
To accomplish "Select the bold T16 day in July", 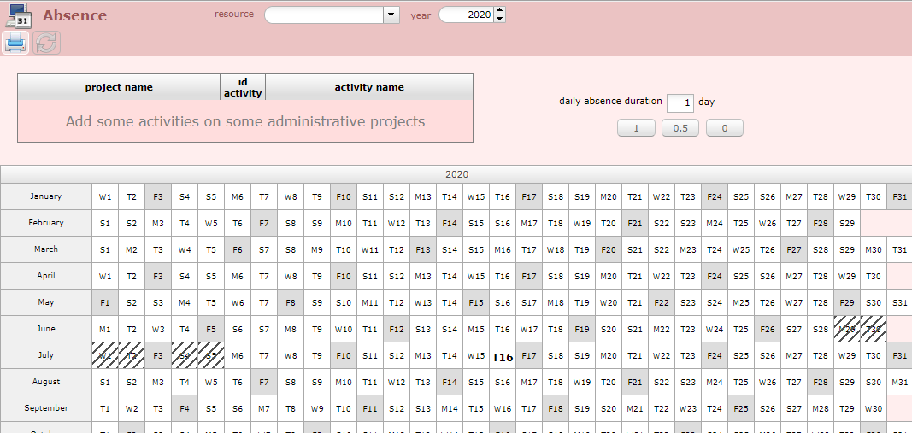I will 503,356.
